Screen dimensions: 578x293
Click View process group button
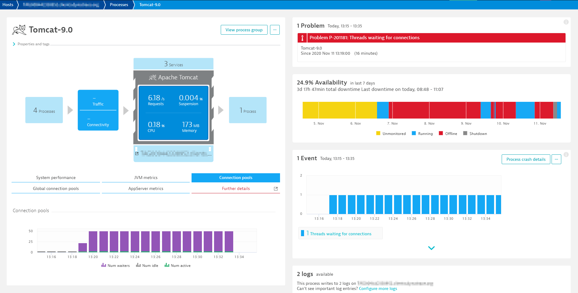coord(244,30)
